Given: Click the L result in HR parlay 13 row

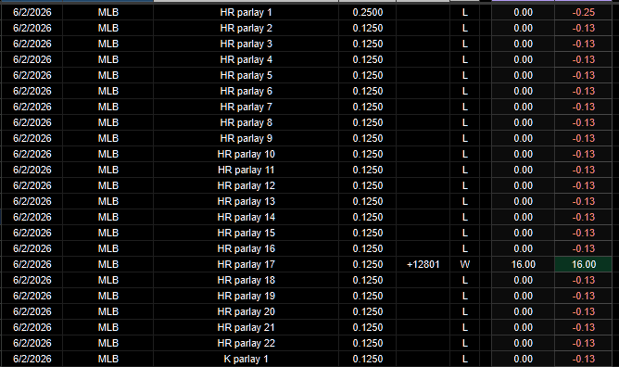Looking at the screenshot, I should (464, 201).
